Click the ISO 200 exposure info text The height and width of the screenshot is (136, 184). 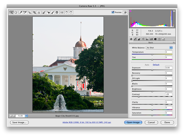click(x=149, y=34)
